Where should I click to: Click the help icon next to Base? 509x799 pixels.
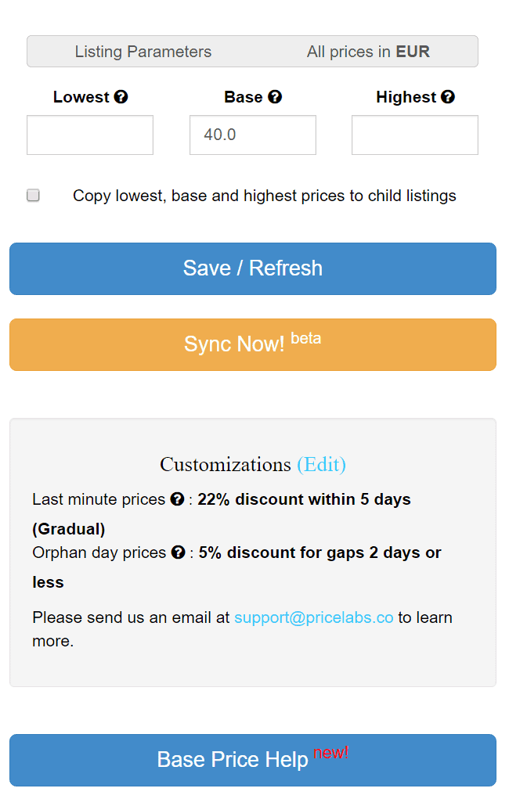coord(275,97)
